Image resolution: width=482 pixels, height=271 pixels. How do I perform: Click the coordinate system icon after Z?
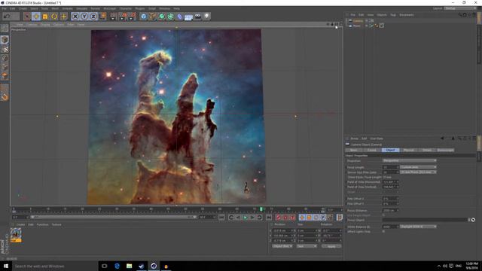click(103, 16)
